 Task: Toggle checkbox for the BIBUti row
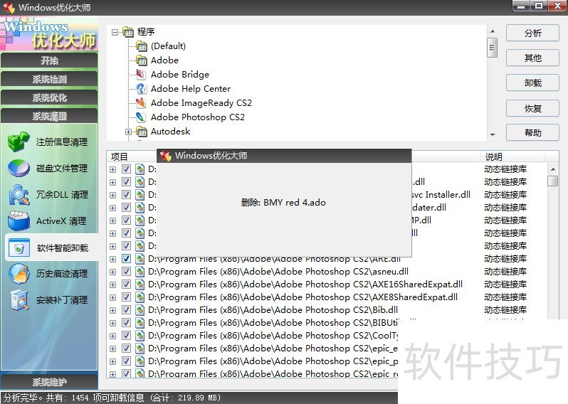click(126, 323)
